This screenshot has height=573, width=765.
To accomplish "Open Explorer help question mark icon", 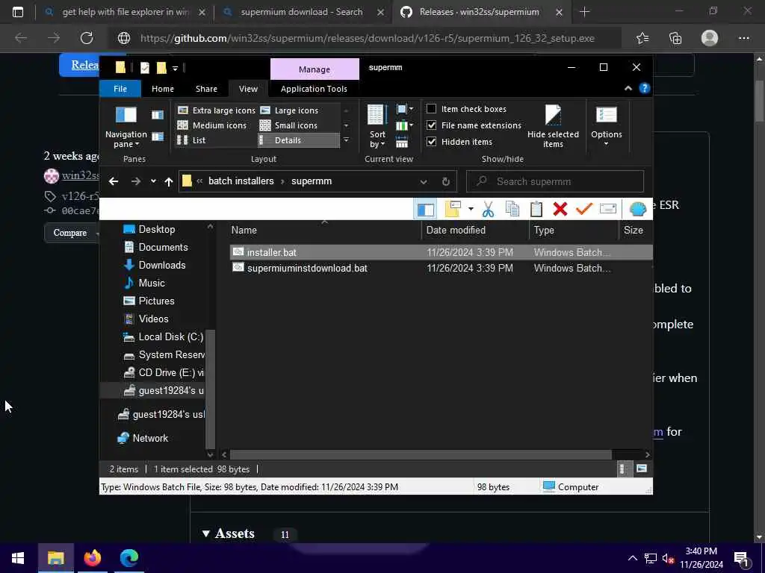I will (x=645, y=88).
